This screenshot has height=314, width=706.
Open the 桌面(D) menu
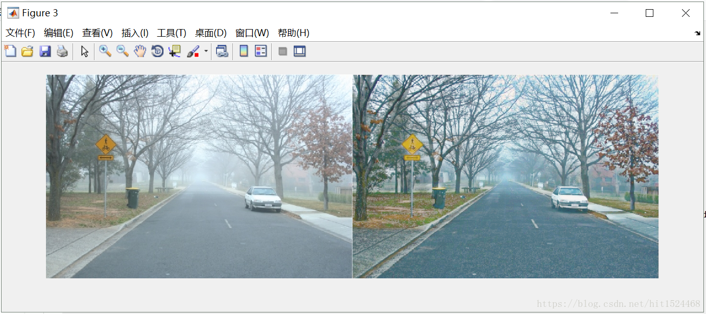pyautogui.click(x=211, y=33)
